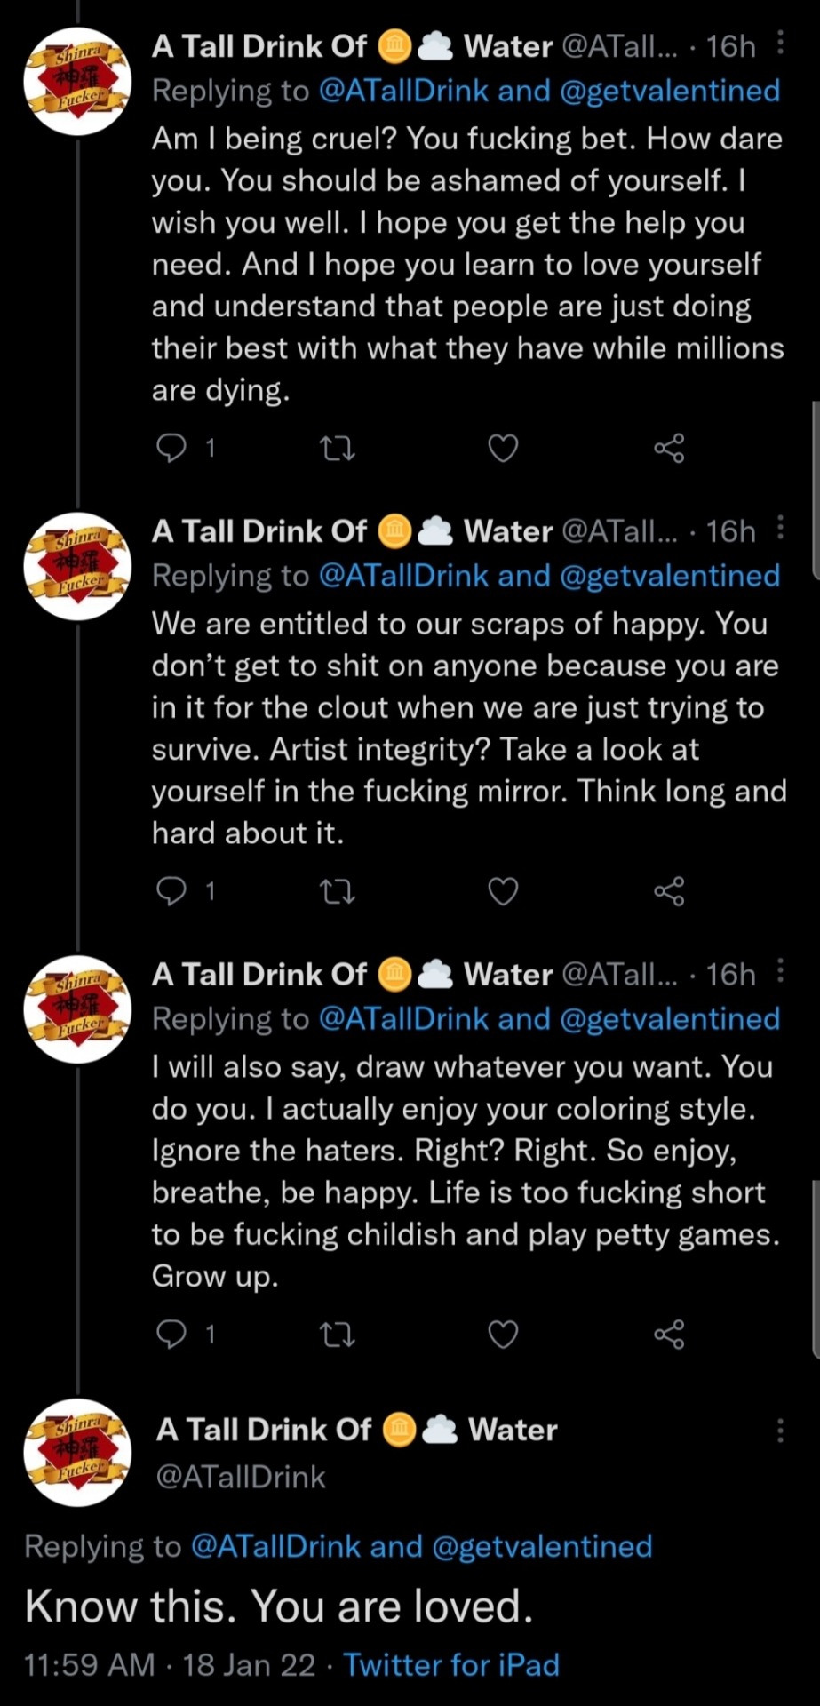Screen dimensions: 820x1706
Task: Share the "draw whatever you want" tweet
Action: pos(669,1334)
